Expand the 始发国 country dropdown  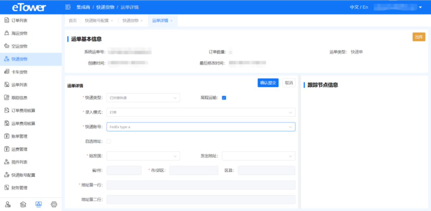point(143,156)
